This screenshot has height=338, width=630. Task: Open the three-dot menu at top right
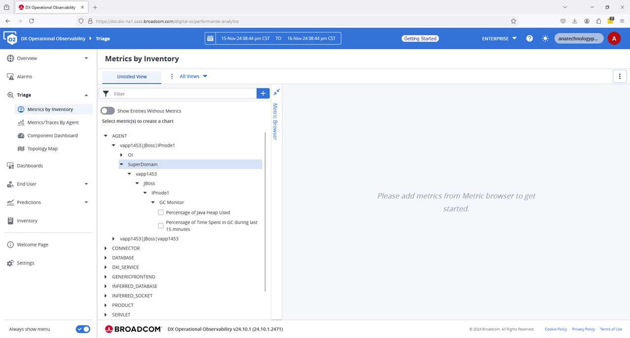click(620, 76)
